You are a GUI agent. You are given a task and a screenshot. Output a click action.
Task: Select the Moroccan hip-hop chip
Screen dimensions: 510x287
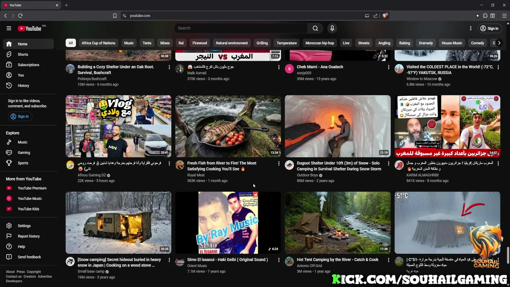[320, 43]
